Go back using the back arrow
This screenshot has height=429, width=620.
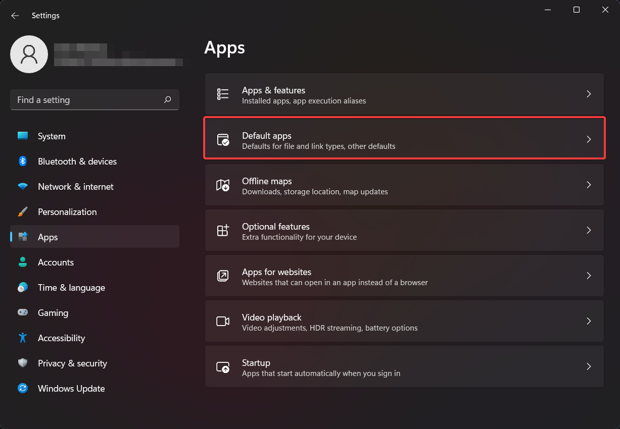coord(15,16)
